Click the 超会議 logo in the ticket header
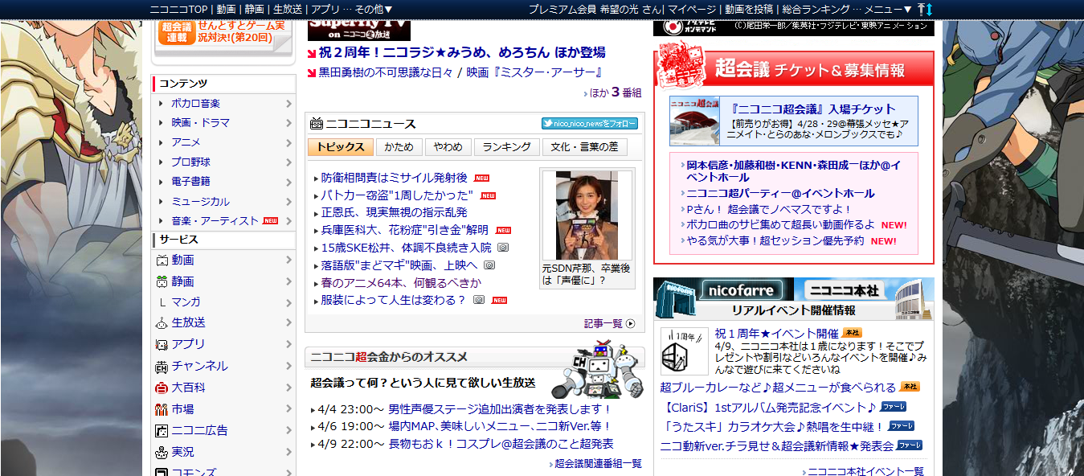This screenshot has height=476, width=1084. 682,66
